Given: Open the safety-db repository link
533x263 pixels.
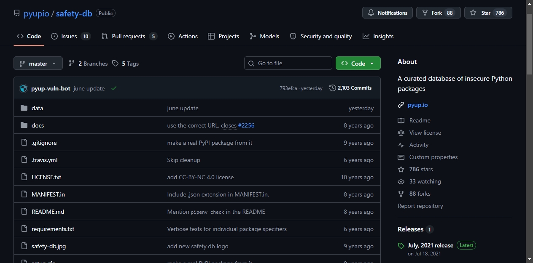Looking at the screenshot, I should tap(74, 13).
